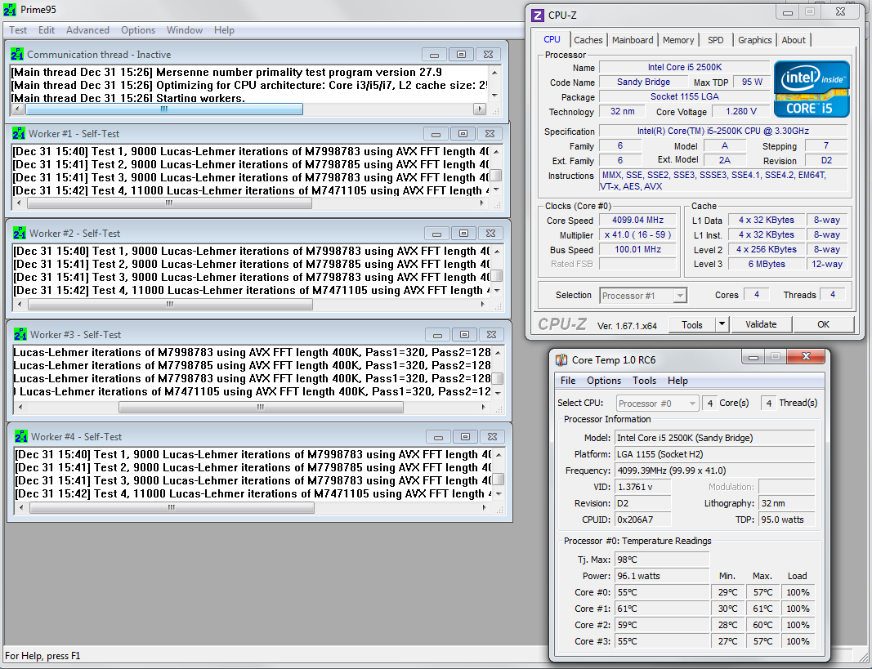The image size is (872, 669).
Task: Click the Worker #1 window icon
Action: coord(19,133)
